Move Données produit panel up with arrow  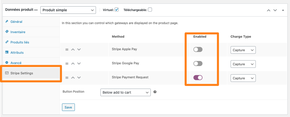(x=269, y=10)
